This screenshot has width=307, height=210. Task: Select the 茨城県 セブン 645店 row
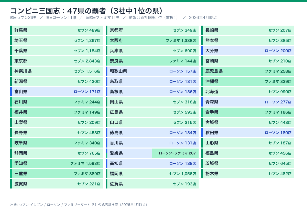[x=248, y=163]
